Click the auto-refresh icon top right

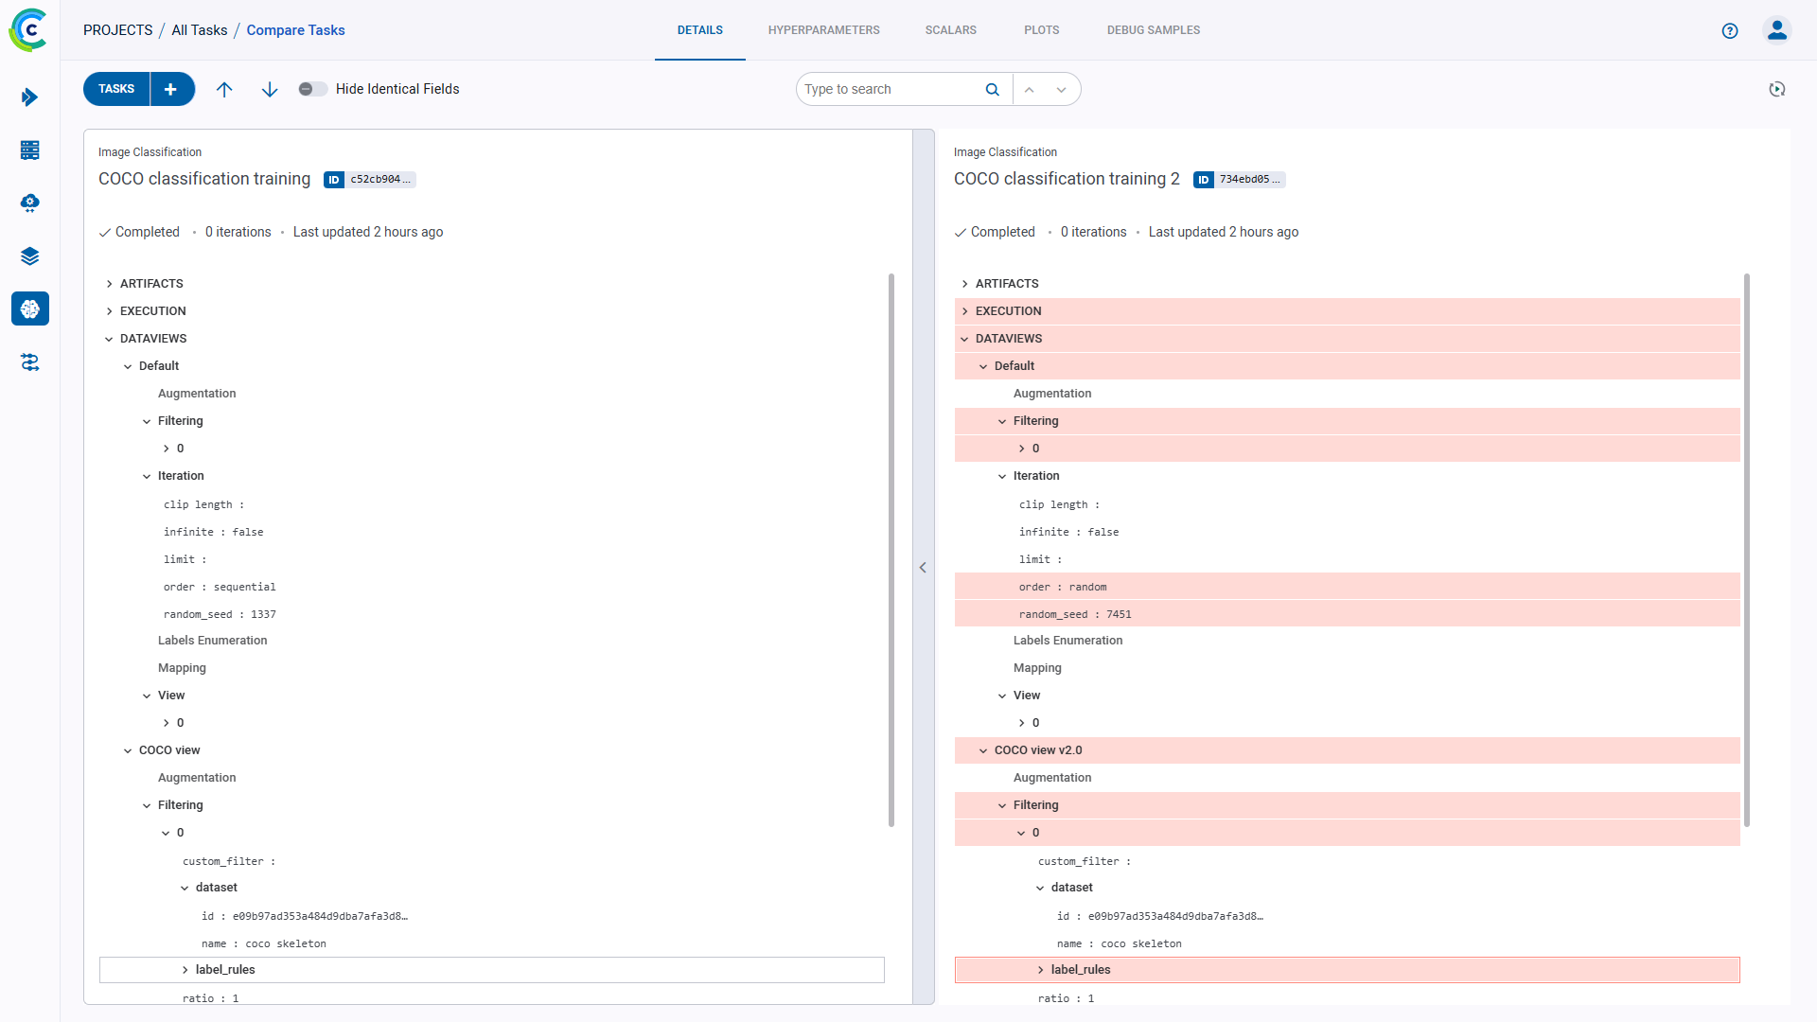click(1778, 88)
